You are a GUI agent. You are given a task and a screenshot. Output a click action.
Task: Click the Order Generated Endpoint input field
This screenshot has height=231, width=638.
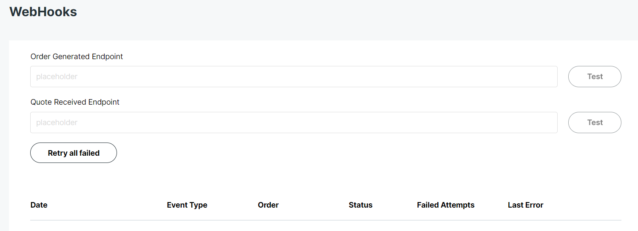[x=293, y=77]
